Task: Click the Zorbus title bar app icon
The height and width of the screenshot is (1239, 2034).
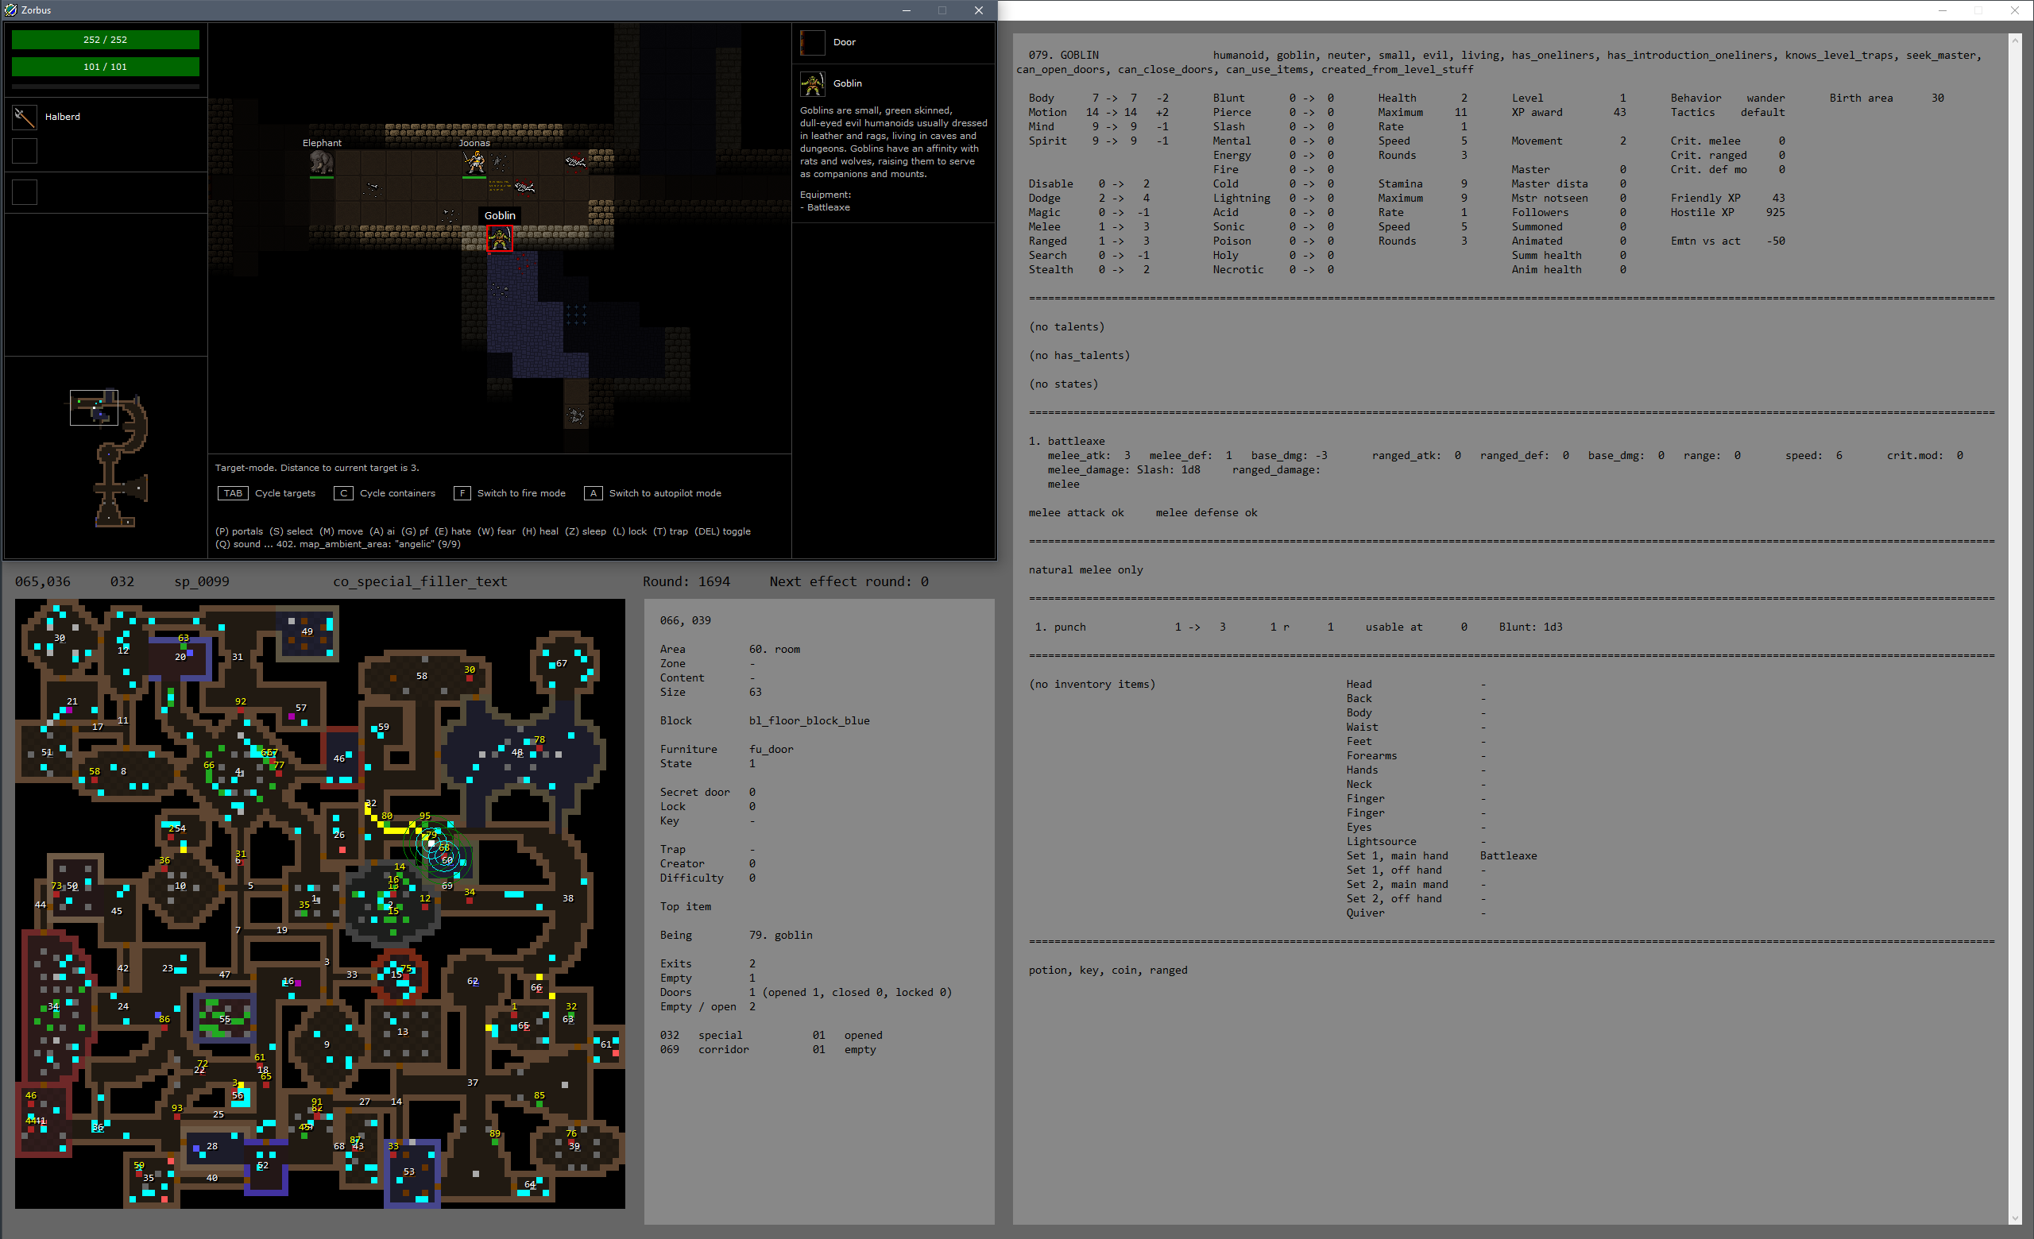Action: click(11, 10)
